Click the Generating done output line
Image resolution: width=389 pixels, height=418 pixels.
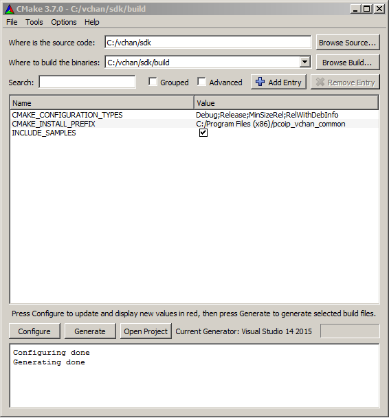49,362
